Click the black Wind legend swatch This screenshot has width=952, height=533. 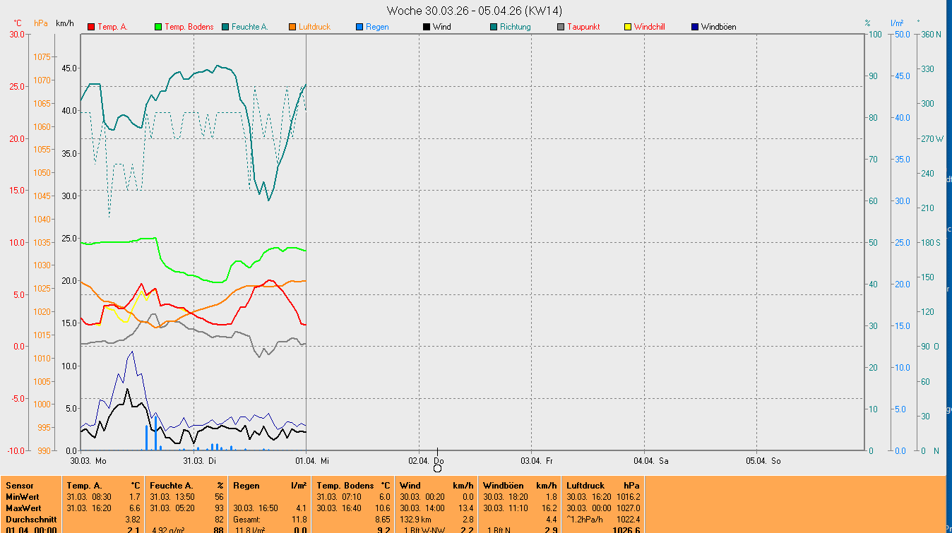pos(427,27)
